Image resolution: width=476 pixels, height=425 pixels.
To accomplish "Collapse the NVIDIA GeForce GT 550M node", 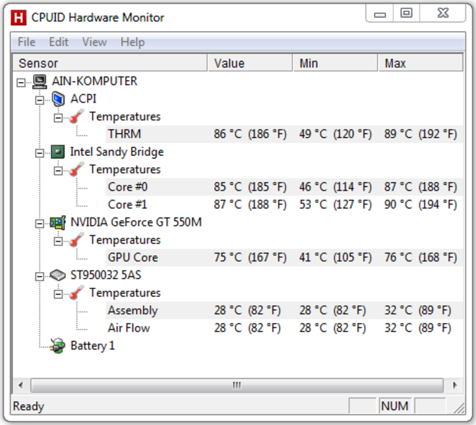I will (40, 224).
